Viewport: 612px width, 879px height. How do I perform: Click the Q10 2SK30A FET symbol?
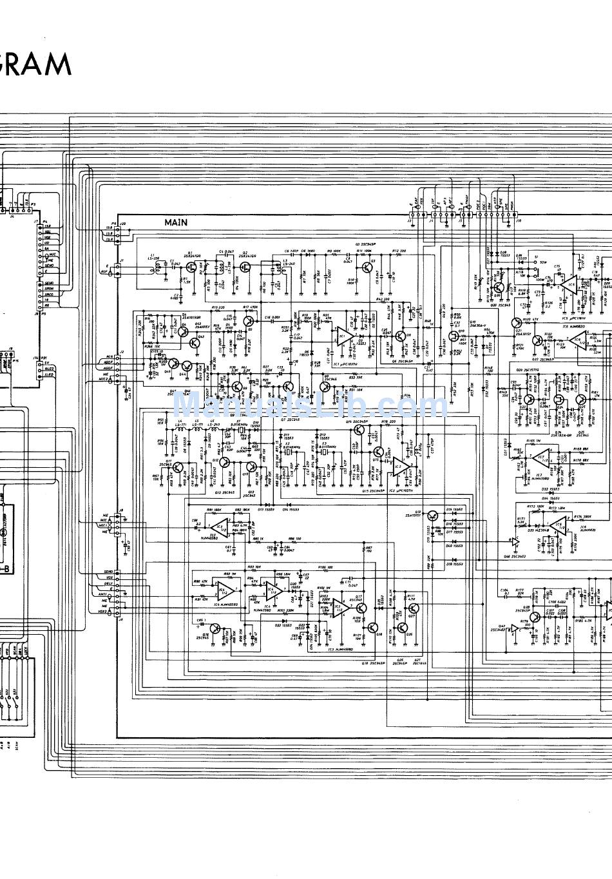coord(452,336)
